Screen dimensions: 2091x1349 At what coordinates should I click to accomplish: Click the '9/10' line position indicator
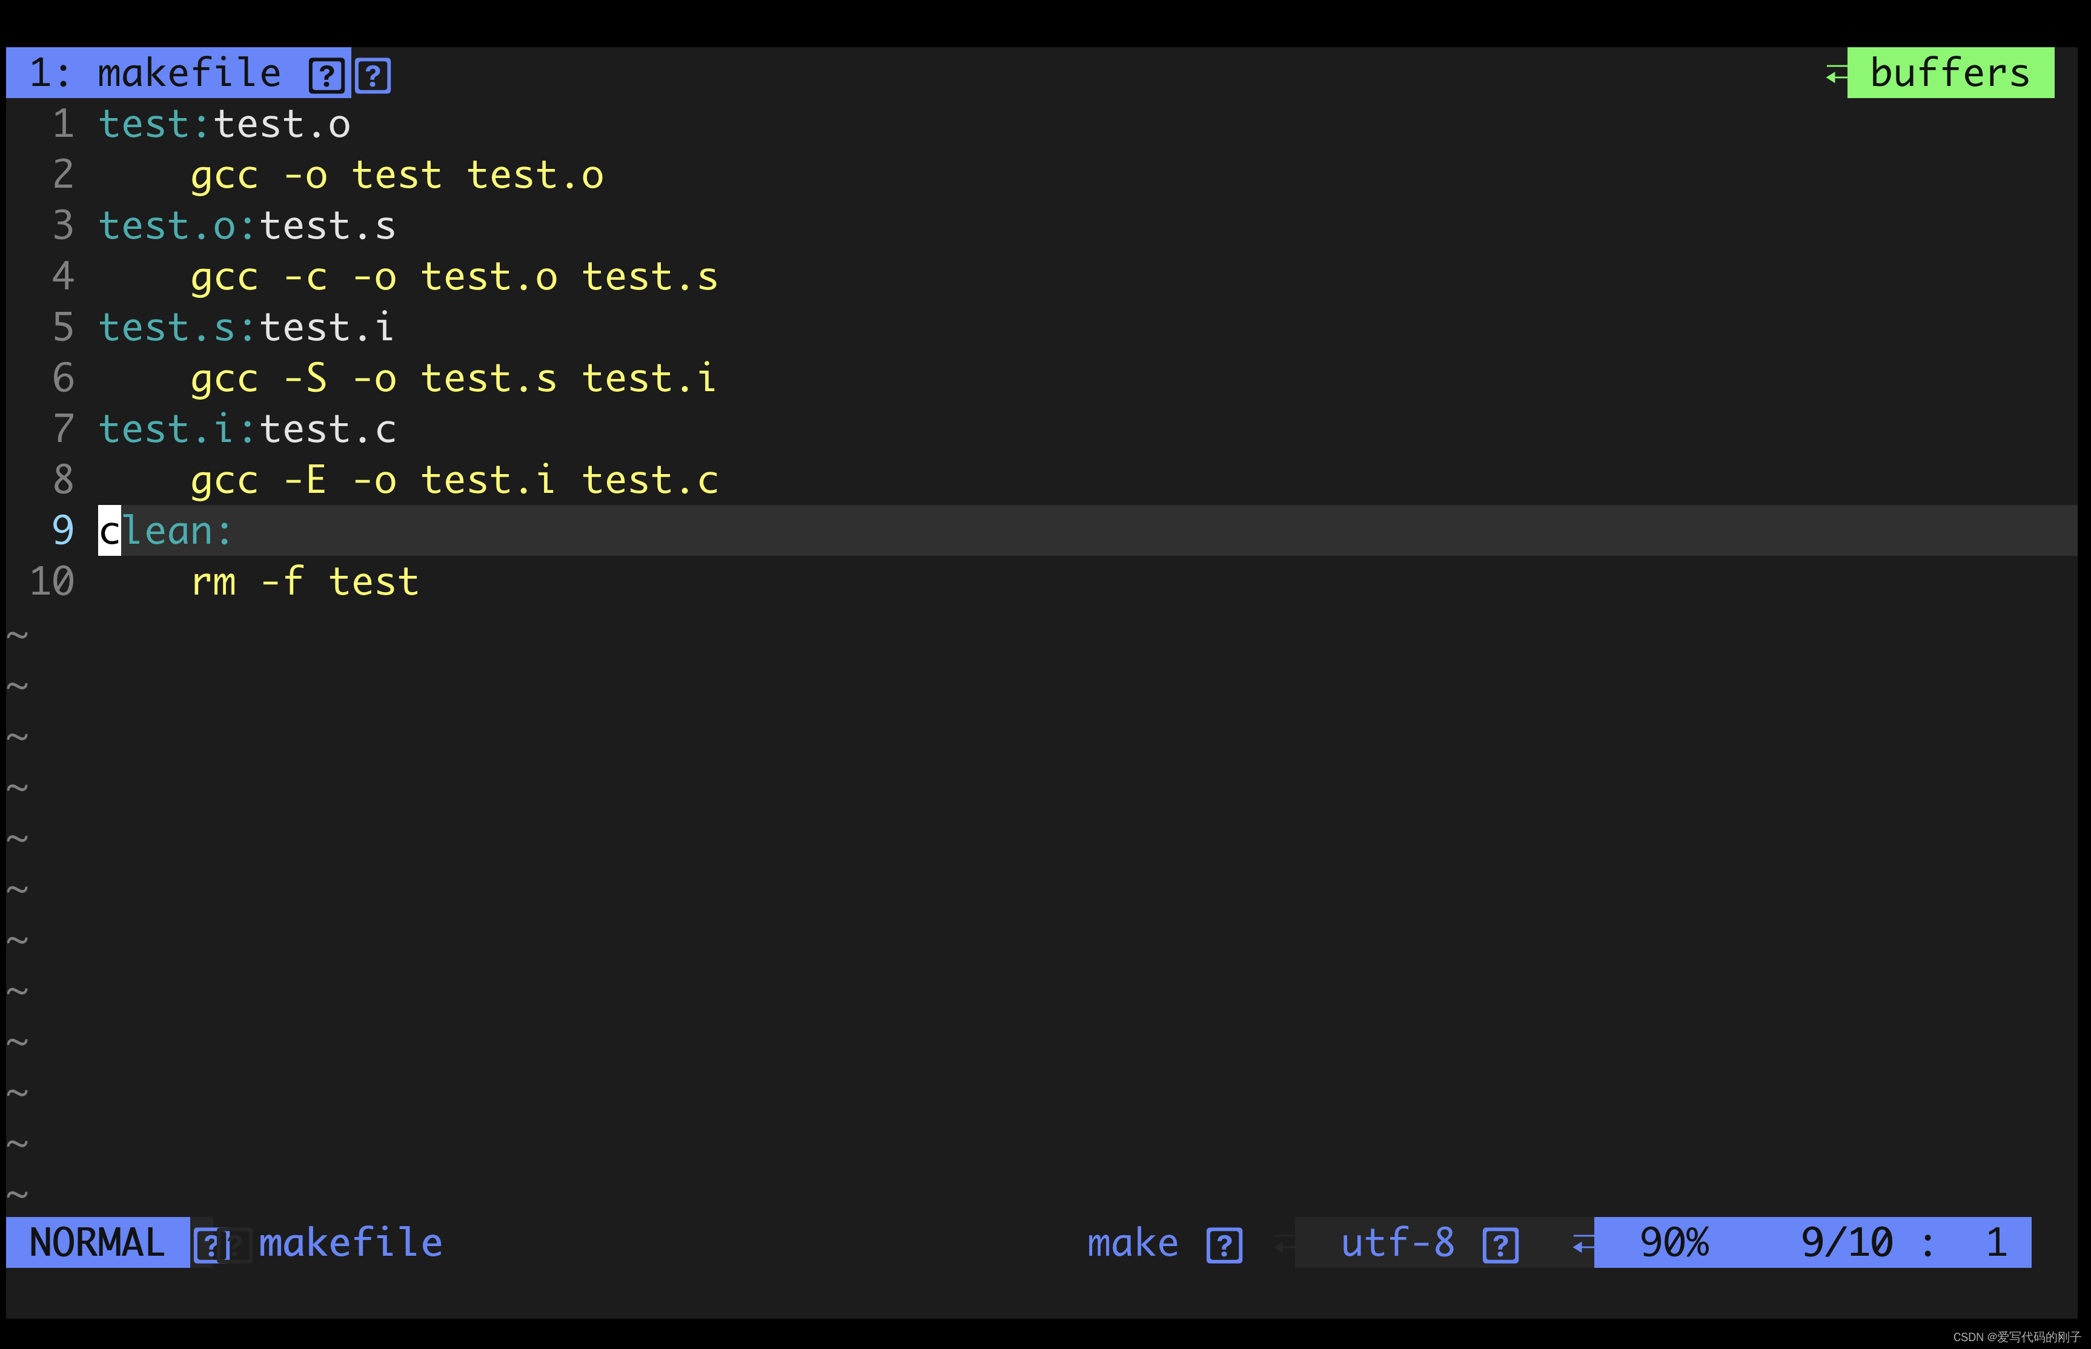pos(1846,1243)
